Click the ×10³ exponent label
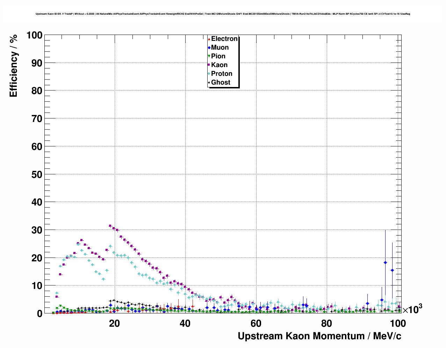Viewport: 446px width, 348px height. [412, 309]
